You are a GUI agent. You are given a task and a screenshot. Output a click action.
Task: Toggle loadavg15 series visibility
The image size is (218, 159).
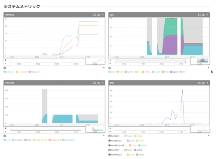[34, 72]
